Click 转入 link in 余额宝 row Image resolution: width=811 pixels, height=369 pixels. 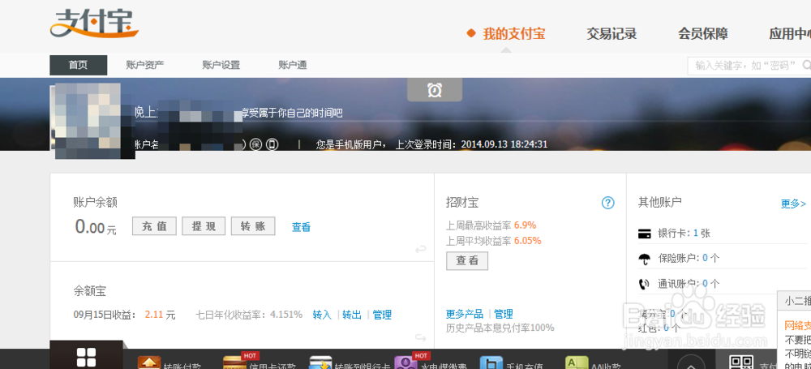(x=322, y=314)
